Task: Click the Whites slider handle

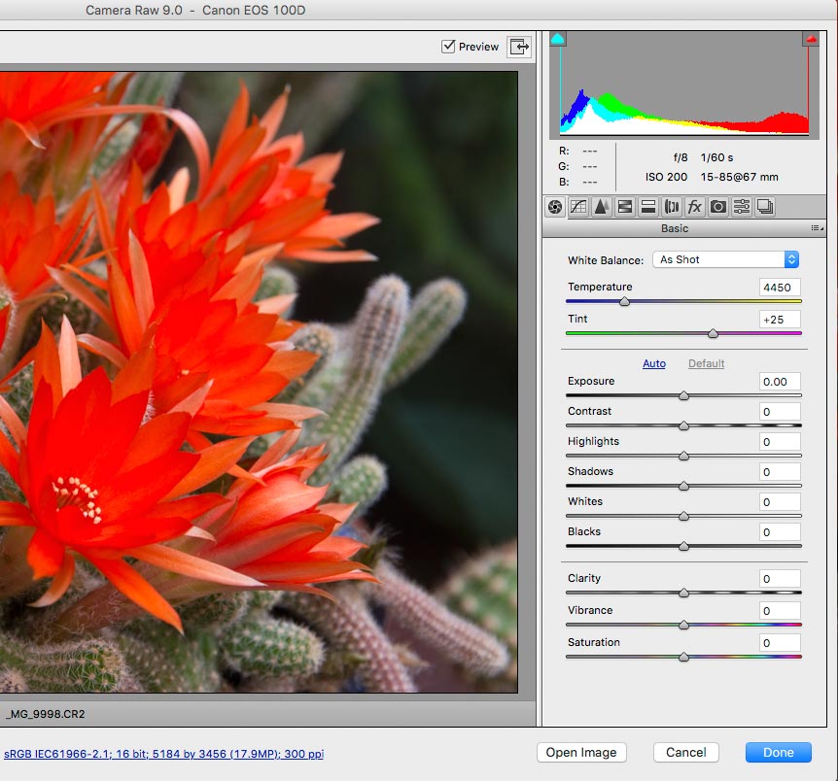Action: [x=683, y=517]
